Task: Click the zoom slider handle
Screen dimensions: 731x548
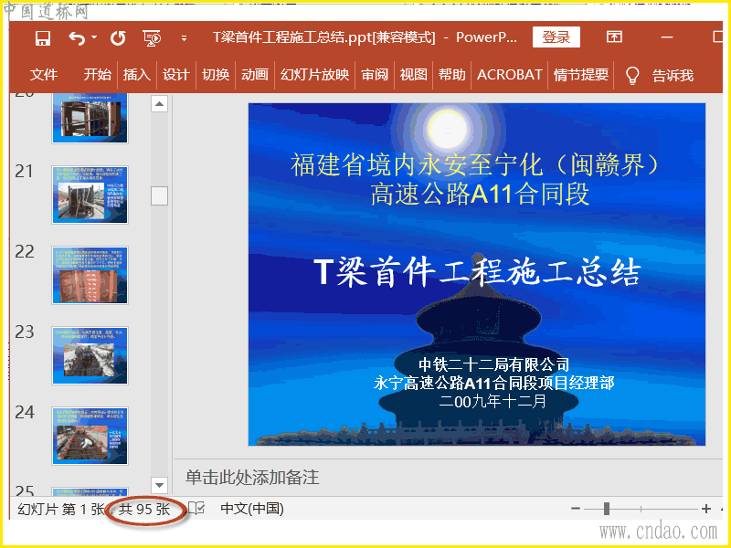Action: click(x=607, y=509)
